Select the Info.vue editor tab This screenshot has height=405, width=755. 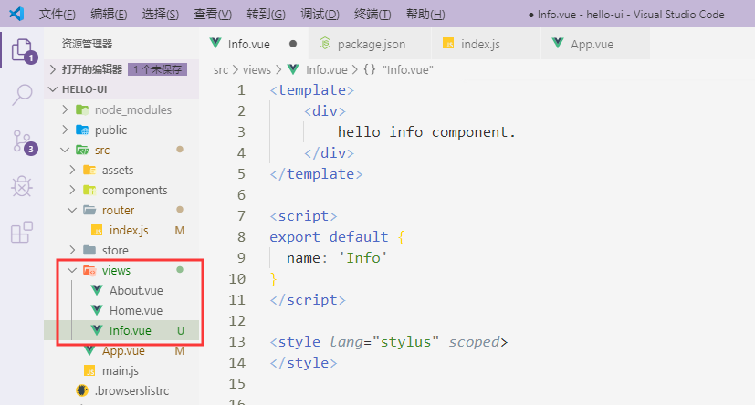(x=254, y=44)
